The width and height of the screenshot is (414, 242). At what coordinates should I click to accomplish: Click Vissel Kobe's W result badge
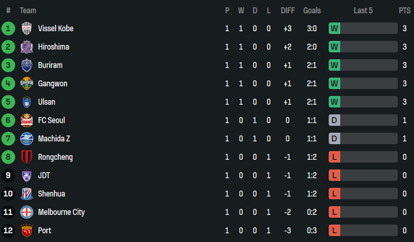[x=334, y=29]
